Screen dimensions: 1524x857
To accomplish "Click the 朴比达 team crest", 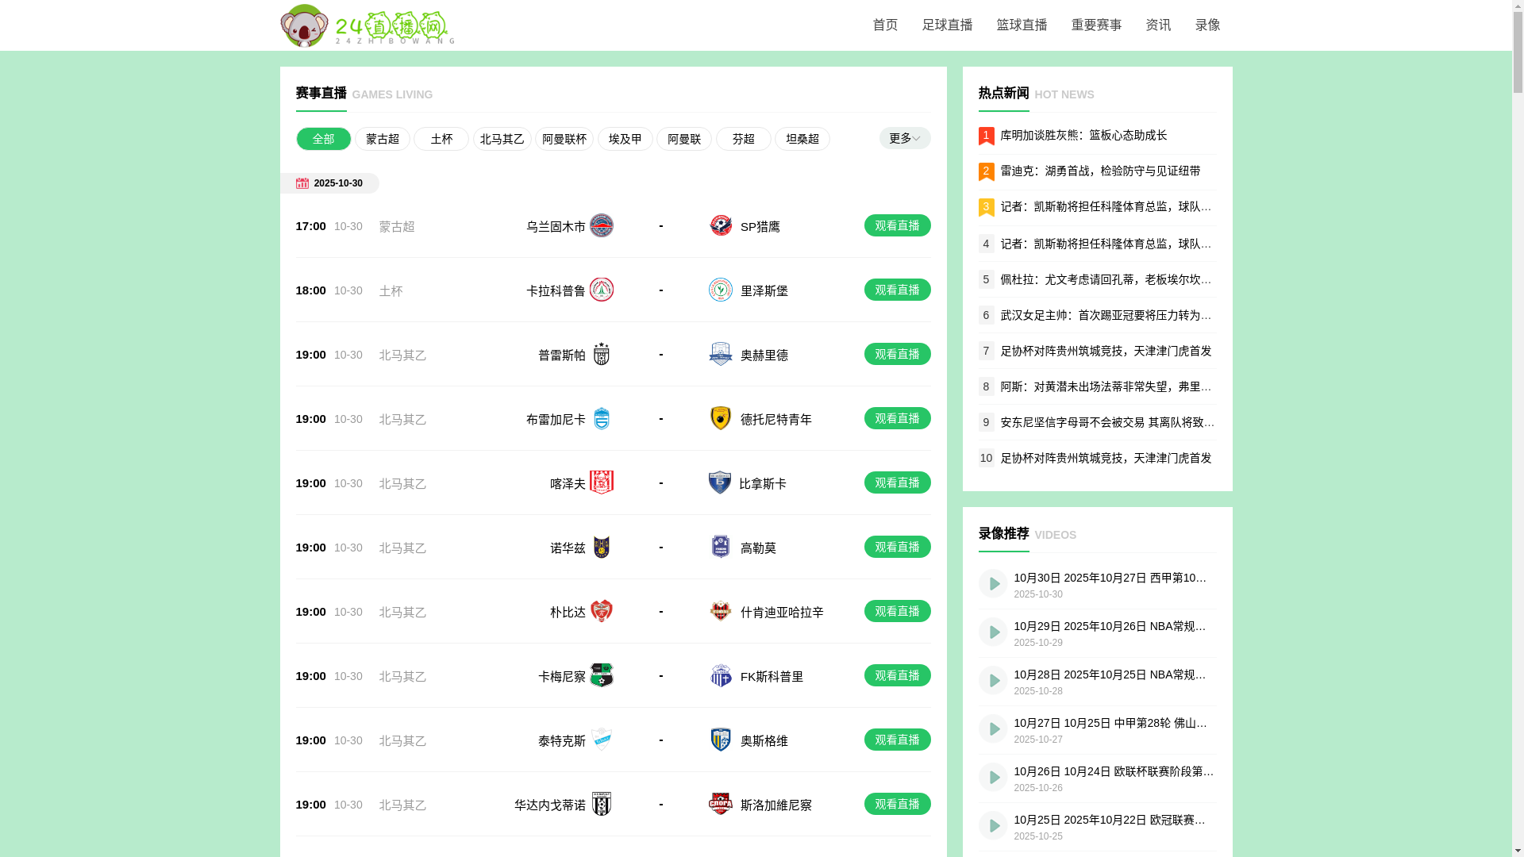I will click(602, 611).
